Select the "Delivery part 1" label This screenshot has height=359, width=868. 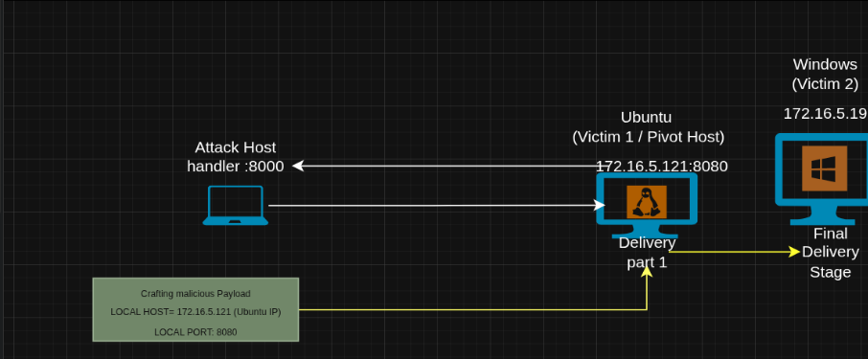click(647, 252)
